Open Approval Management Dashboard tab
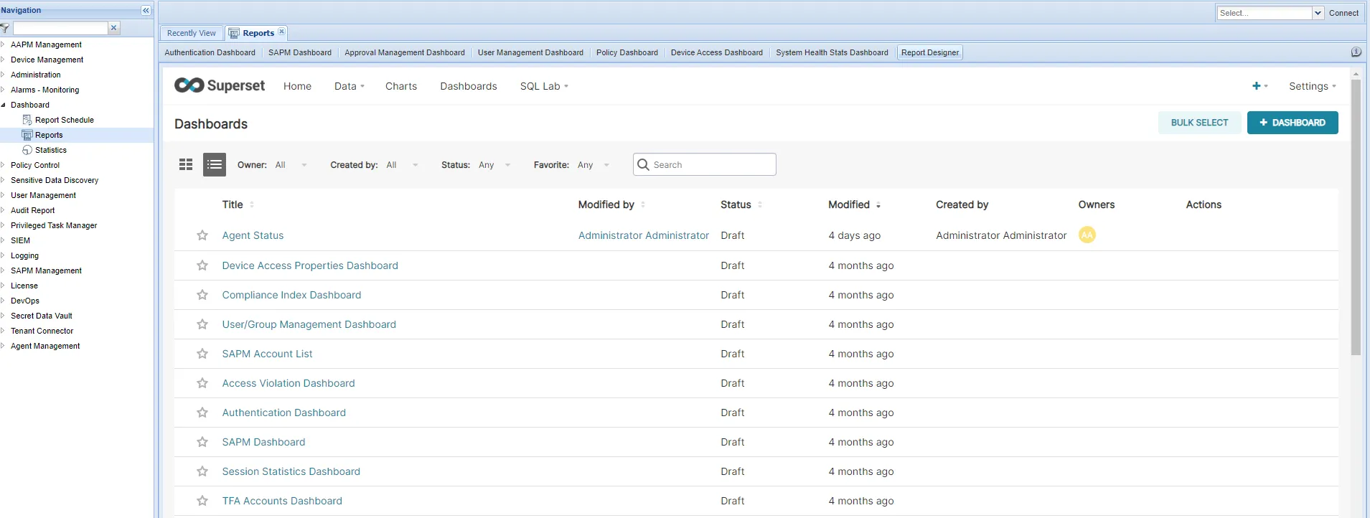Viewport: 1370px width, 518px height. (x=405, y=52)
